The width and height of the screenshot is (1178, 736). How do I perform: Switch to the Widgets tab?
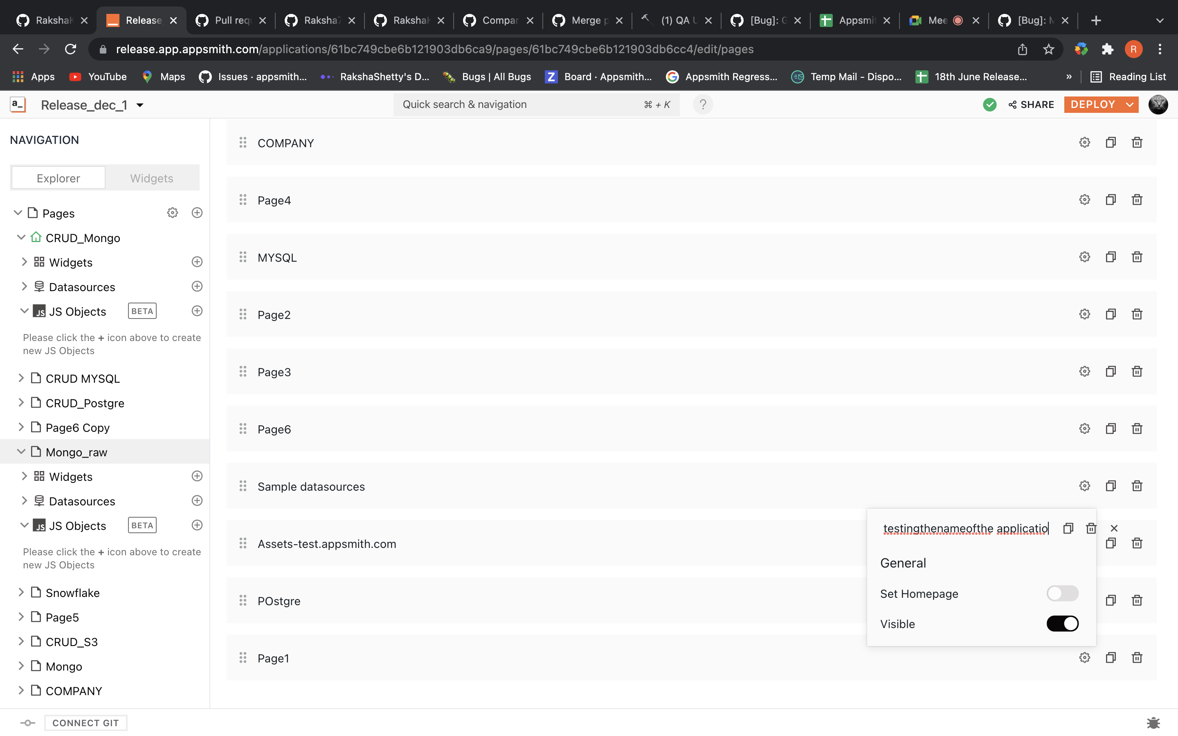tap(151, 178)
